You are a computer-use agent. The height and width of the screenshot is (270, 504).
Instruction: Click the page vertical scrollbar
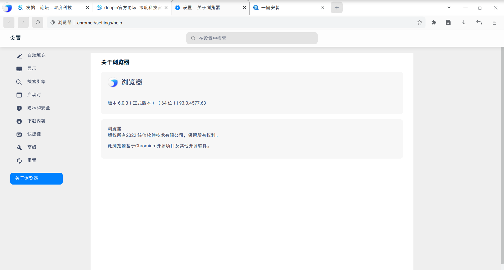(502, 155)
